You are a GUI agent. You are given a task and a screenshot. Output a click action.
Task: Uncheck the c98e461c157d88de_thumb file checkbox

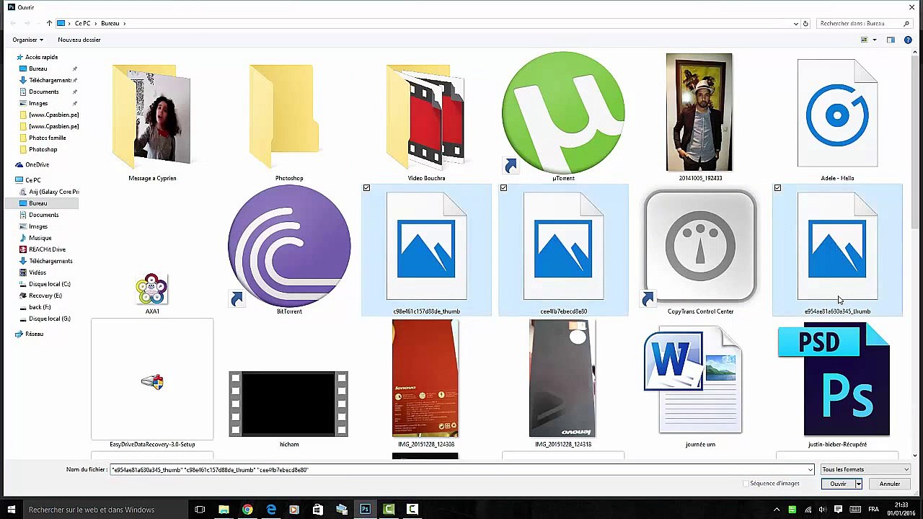point(367,188)
